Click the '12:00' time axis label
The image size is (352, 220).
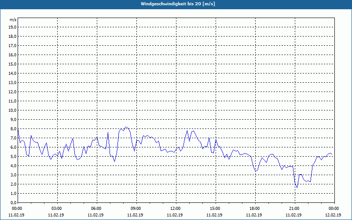175,209
